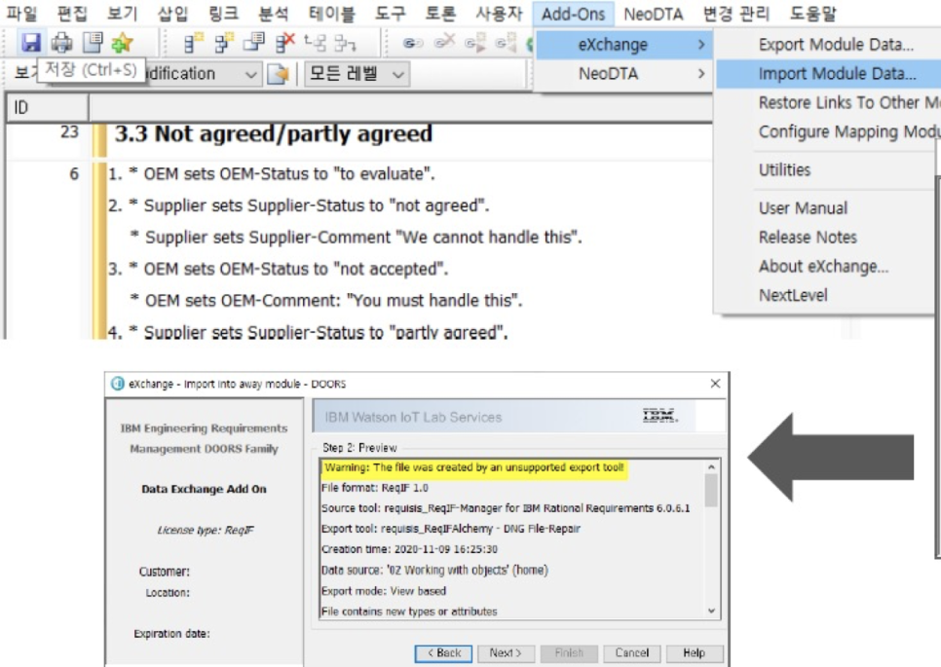Open the 토론 menu

(x=440, y=14)
